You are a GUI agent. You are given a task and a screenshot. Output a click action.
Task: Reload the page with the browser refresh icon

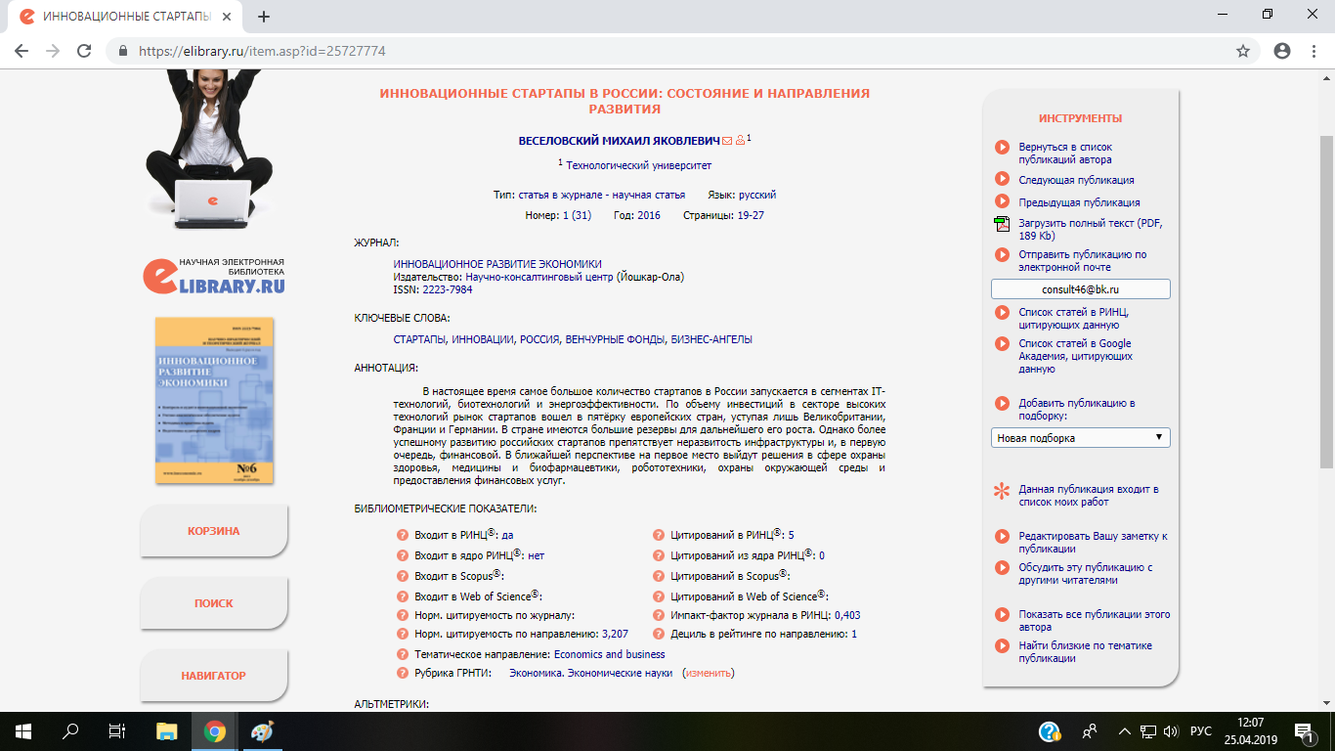pyautogui.click(x=84, y=51)
